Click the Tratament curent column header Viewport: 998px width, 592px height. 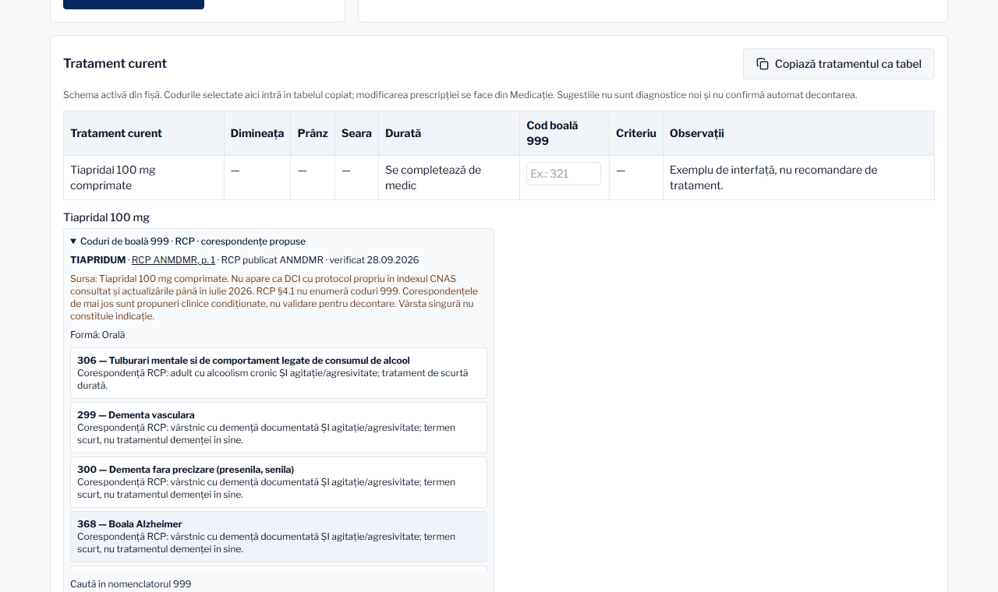point(116,133)
